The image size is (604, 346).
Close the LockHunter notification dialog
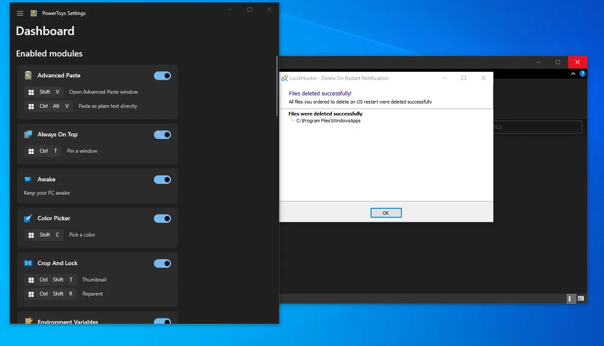click(x=483, y=78)
